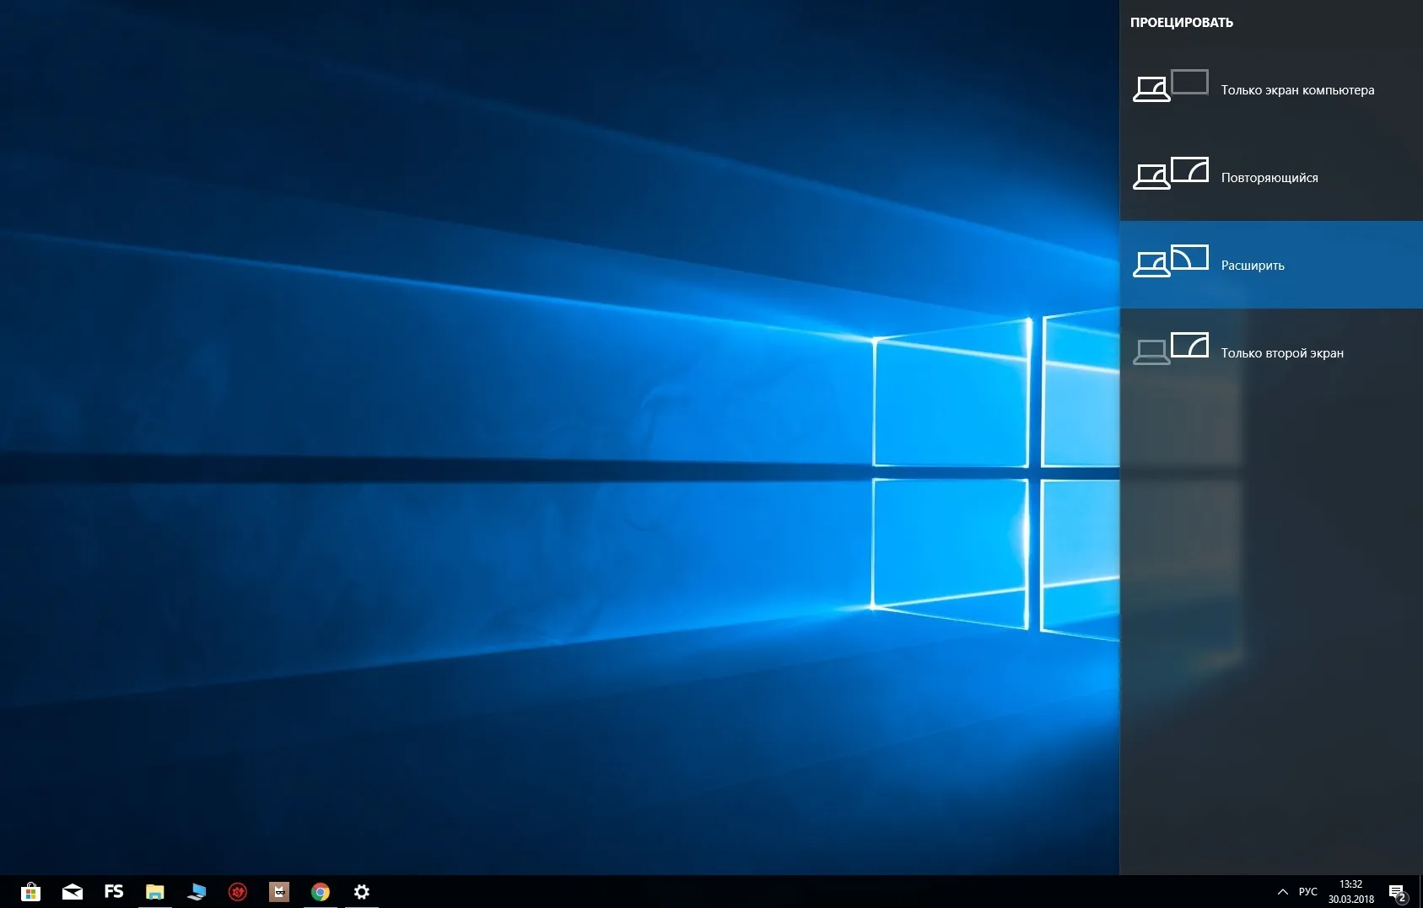
Task: Open Google Chrome from the taskbar
Action: [x=321, y=891]
